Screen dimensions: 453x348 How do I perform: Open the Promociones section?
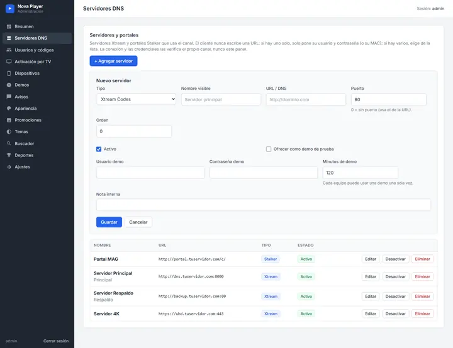(37, 120)
